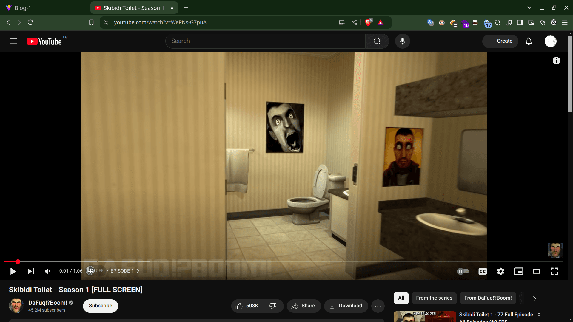Download the video

pos(346,306)
